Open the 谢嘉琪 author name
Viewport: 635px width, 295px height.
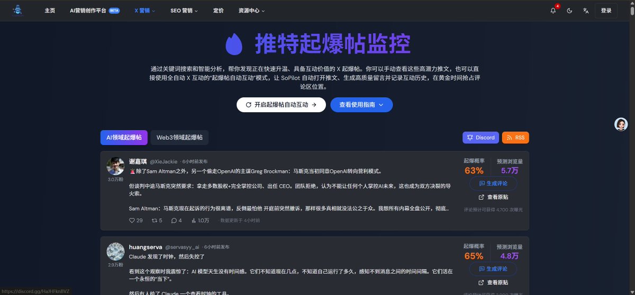(138, 161)
